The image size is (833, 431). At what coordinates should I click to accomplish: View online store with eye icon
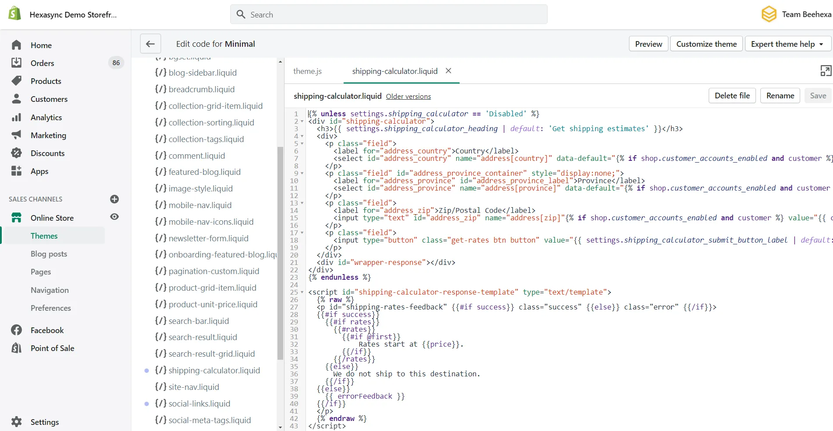tap(115, 217)
